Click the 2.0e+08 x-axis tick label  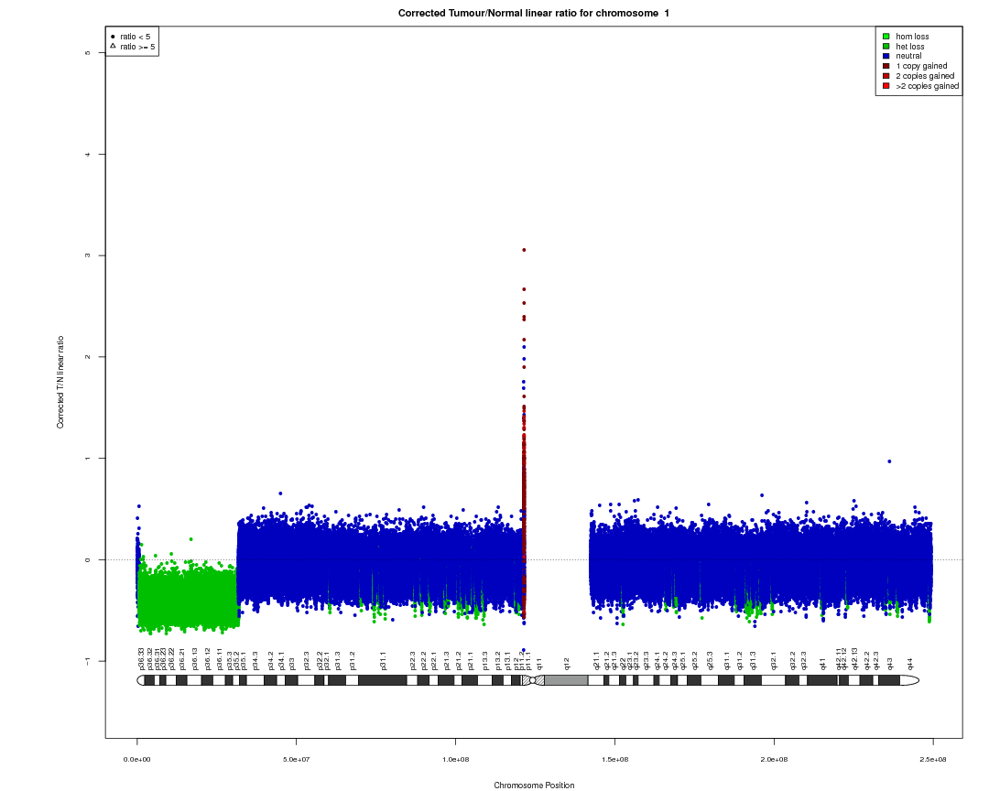(x=774, y=760)
